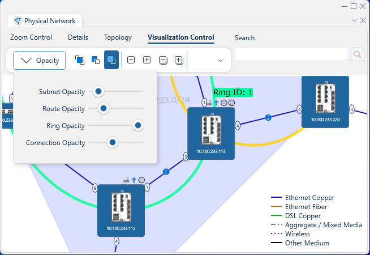Close the Physical Network panel
This screenshot has height=255, width=370.
click(363, 20)
